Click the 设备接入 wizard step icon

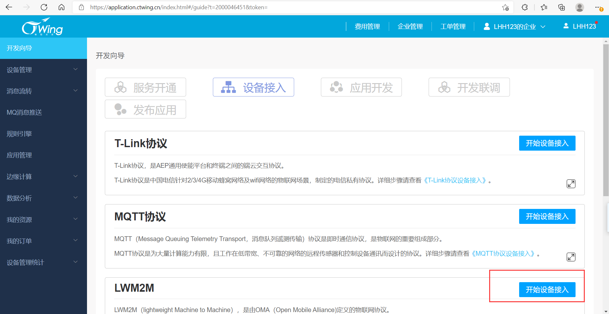[x=228, y=87]
